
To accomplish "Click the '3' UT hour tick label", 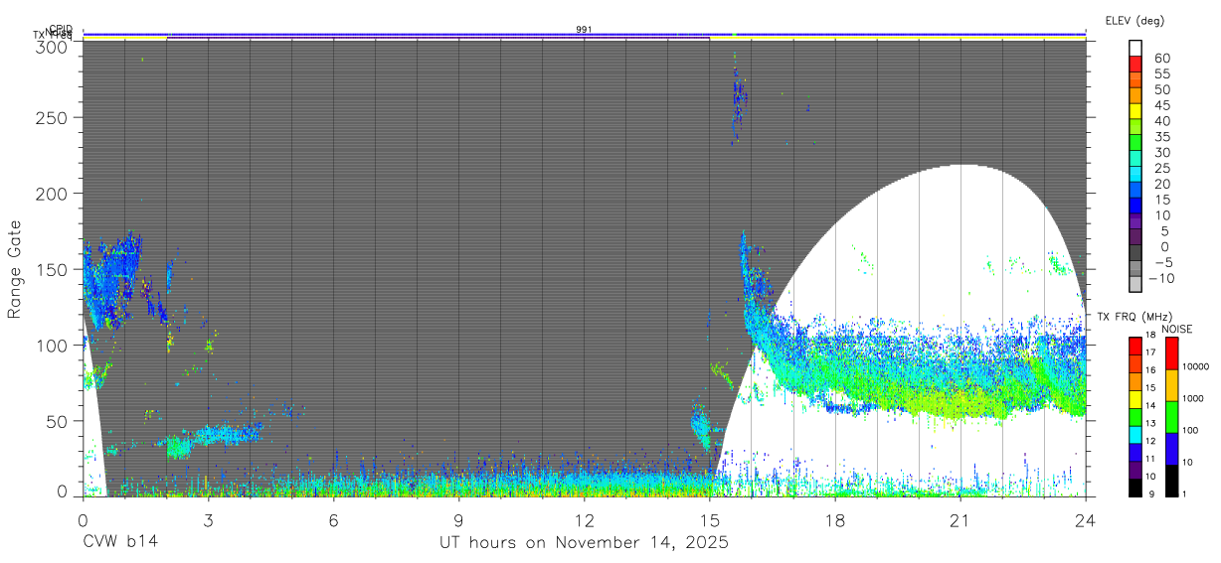I will (208, 519).
